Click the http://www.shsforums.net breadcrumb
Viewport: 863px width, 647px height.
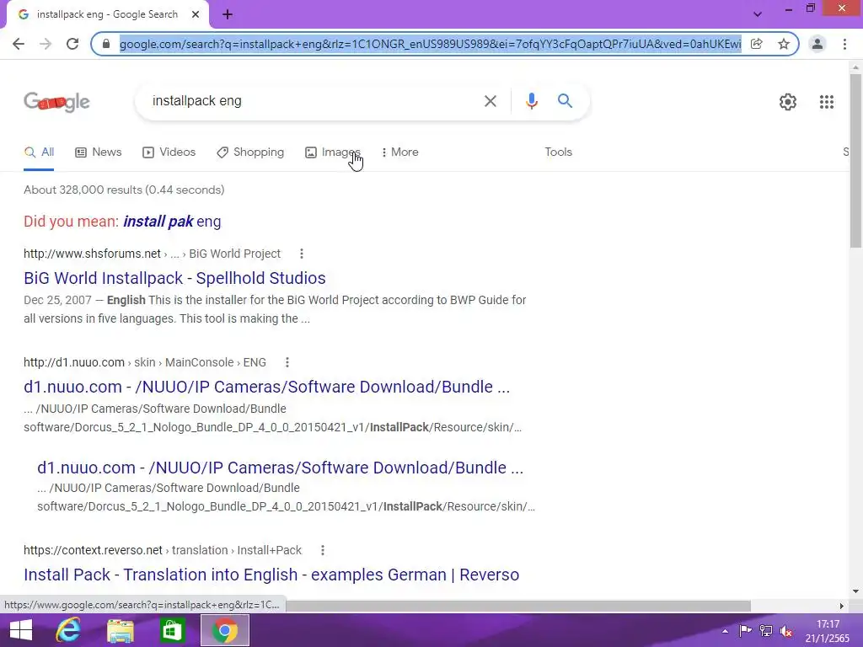click(x=92, y=254)
